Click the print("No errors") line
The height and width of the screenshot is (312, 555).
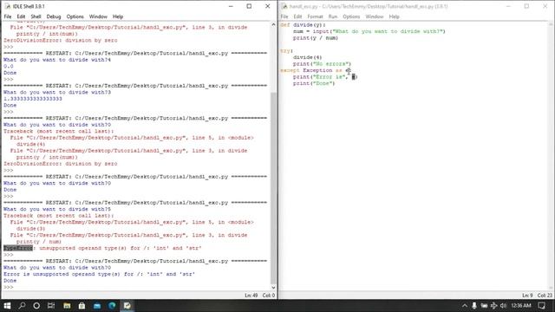[322, 64]
